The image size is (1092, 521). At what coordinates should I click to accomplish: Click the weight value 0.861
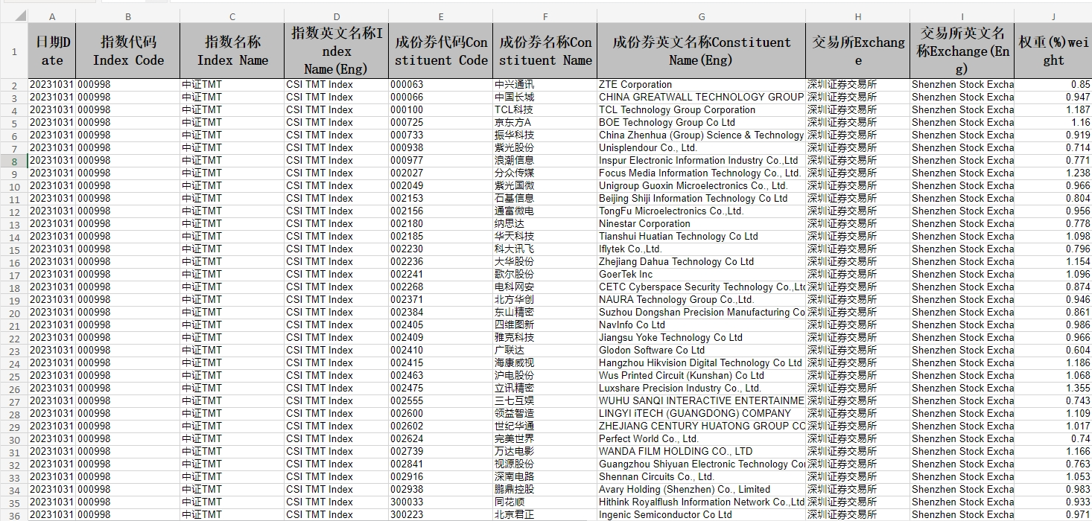pyautogui.click(x=1053, y=313)
